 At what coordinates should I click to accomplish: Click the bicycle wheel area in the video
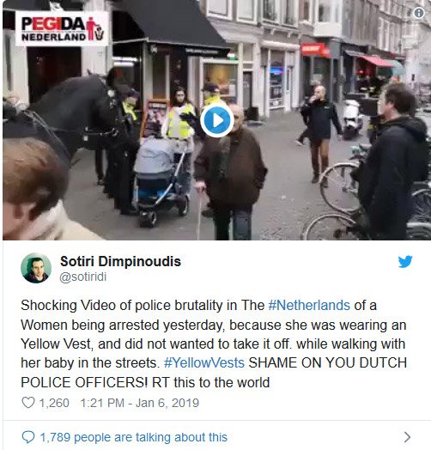point(339,186)
